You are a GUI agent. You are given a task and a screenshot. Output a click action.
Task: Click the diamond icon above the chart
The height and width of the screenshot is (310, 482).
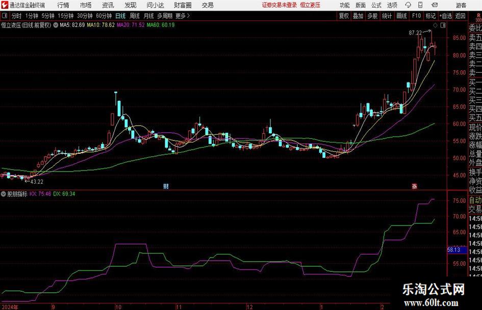coord(435,25)
